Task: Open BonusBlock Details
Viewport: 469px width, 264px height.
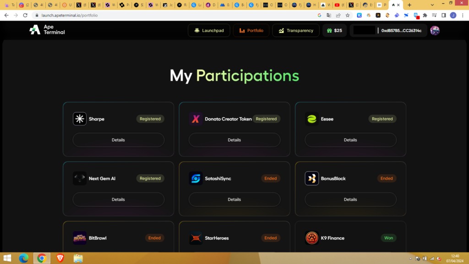Action: point(350,199)
